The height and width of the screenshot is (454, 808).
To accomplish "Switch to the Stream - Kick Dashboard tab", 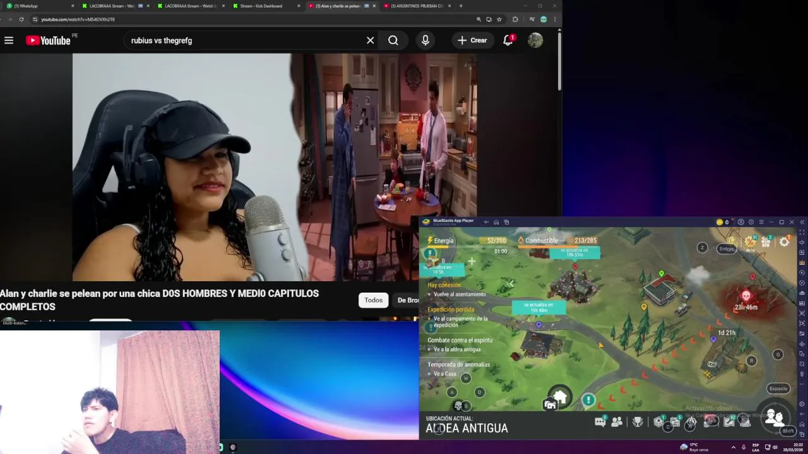I will tap(266, 6).
